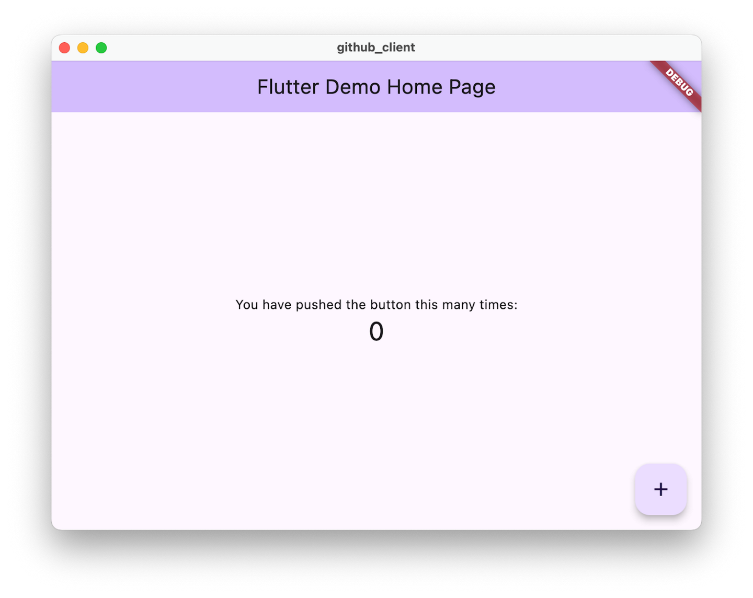Close the github_client window with red button
753x598 pixels.
pos(64,48)
